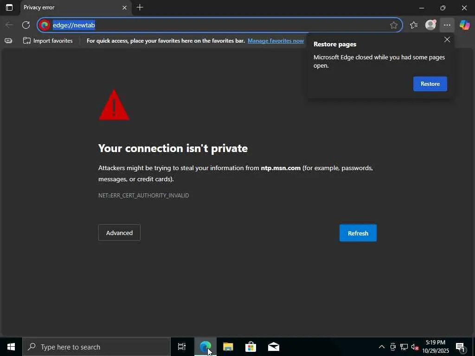Open Task View on the taskbar
The height and width of the screenshot is (356, 475).
click(182, 347)
